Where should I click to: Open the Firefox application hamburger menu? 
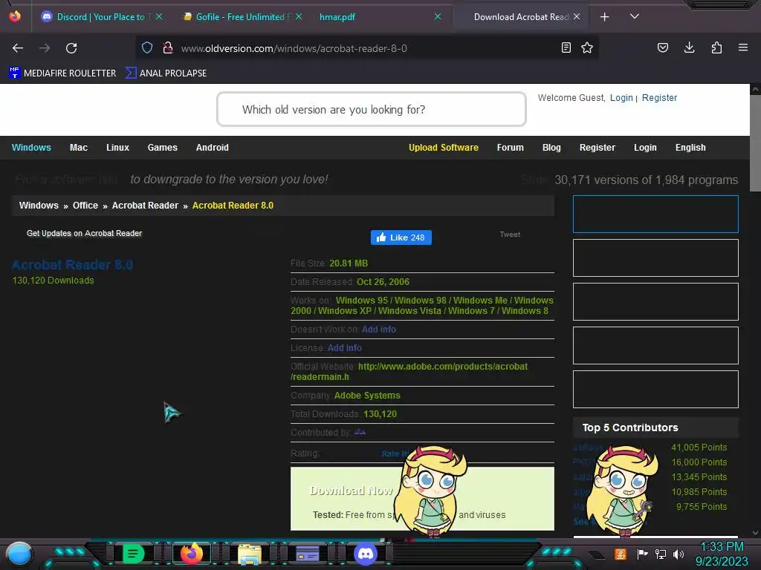(743, 47)
